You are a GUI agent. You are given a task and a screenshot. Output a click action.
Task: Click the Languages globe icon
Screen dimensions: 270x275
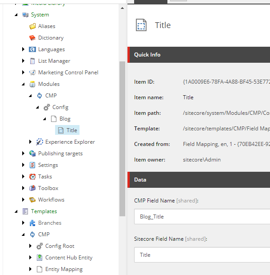(x=32, y=49)
